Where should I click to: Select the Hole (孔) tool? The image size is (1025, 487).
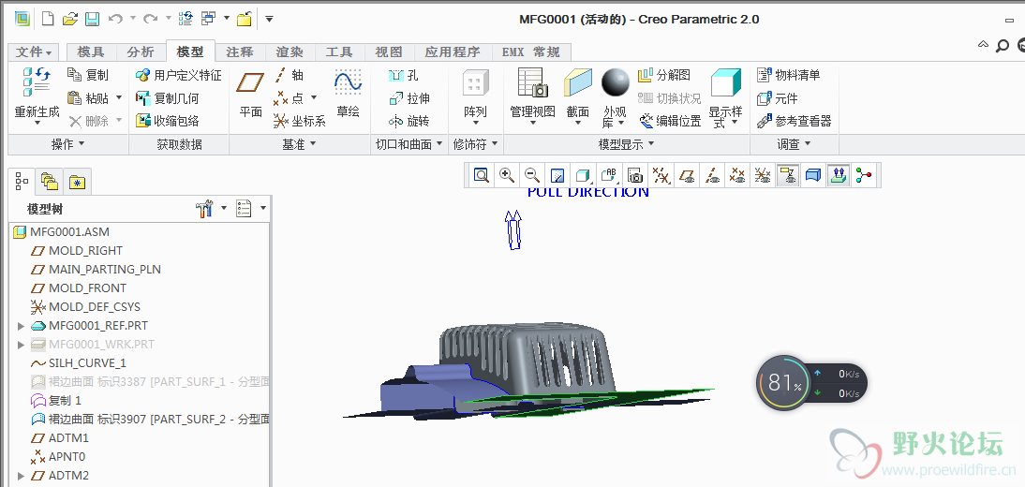[403, 75]
